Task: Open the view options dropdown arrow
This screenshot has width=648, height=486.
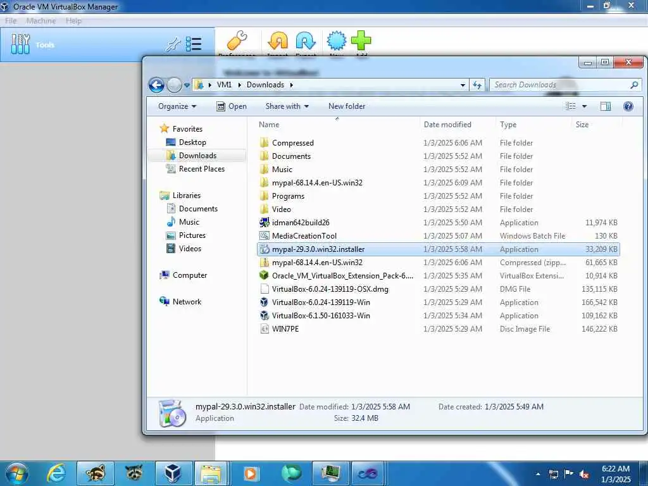Action: [584, 106]
